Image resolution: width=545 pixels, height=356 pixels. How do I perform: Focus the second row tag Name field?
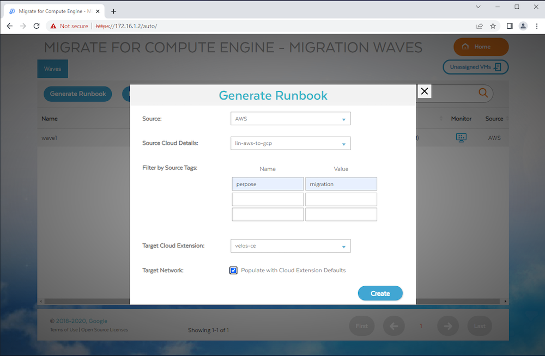click(x=268, y=199)
